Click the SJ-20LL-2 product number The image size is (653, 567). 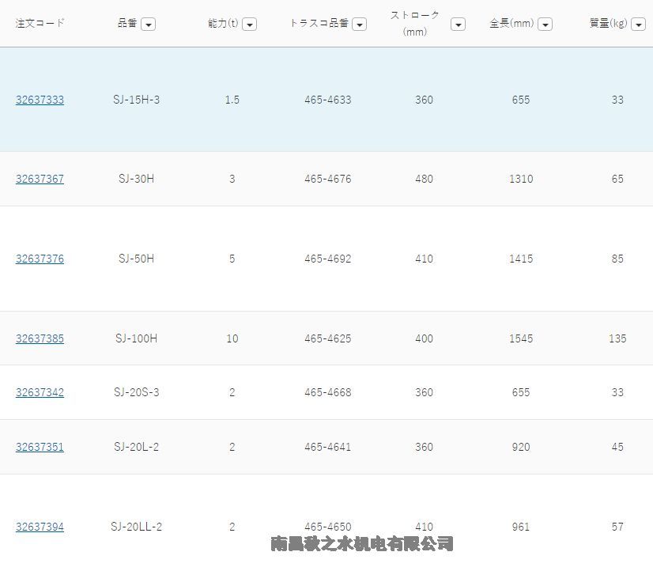coord(136,527)
